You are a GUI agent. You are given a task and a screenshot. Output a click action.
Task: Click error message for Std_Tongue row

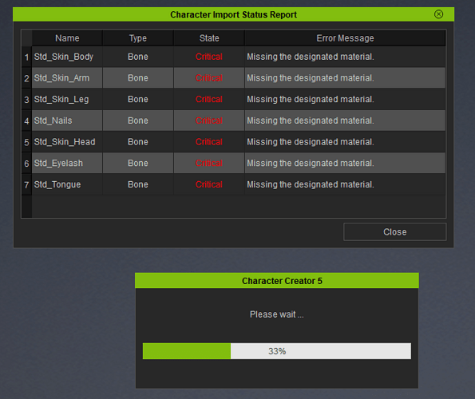345,184
